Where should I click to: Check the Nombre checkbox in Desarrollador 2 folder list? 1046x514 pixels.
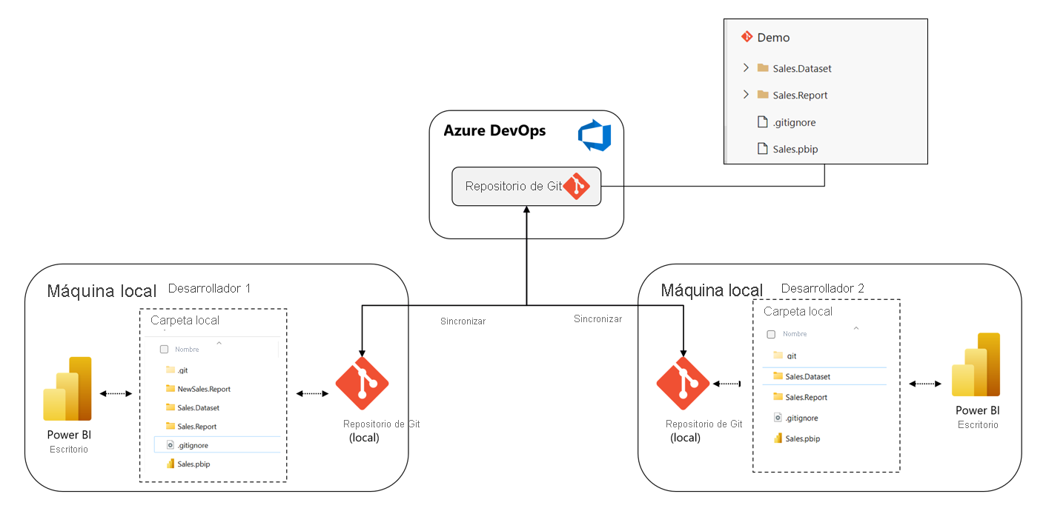tap(770, 333)
